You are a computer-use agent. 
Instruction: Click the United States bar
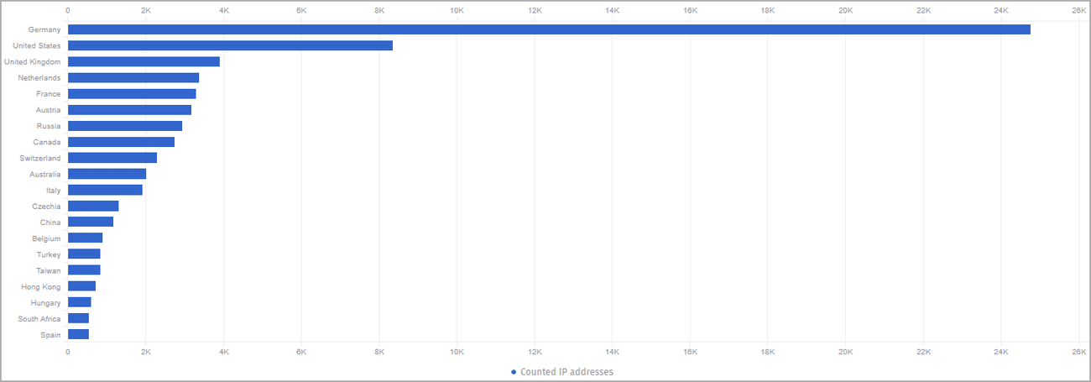(230, 45)
